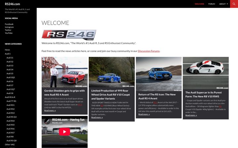Open the Audi S4 category
Screen dimensions: 238x148
10,69
